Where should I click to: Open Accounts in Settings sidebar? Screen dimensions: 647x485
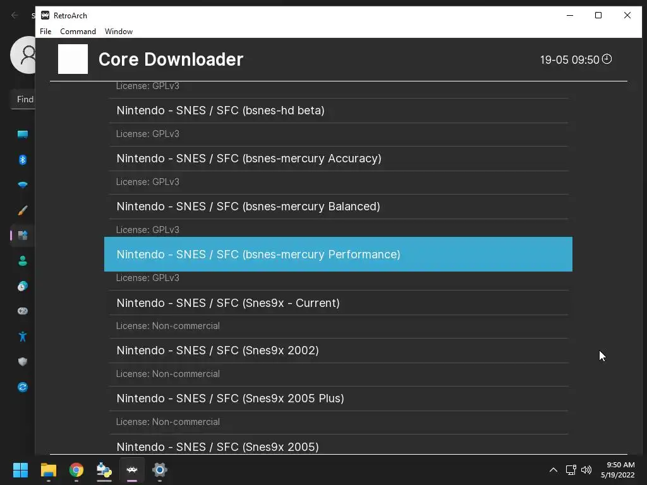(x=23, y=261)
